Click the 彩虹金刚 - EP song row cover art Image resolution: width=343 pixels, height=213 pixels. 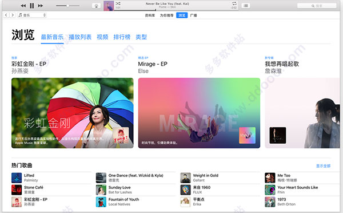17,202
